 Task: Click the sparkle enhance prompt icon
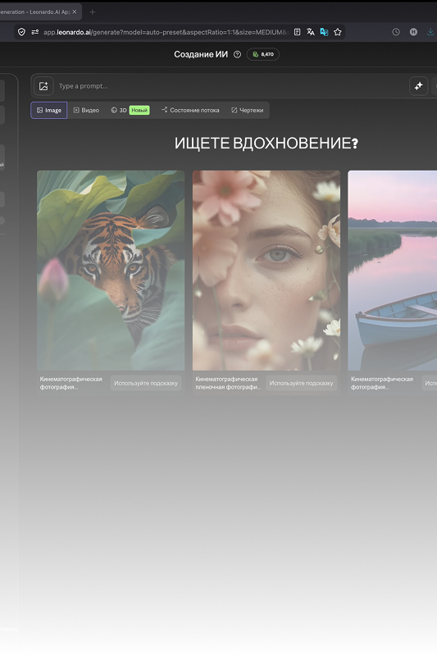(x=419, y=86)
